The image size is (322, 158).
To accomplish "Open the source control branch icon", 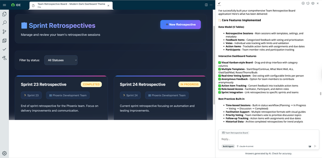I will pos(4,32).
